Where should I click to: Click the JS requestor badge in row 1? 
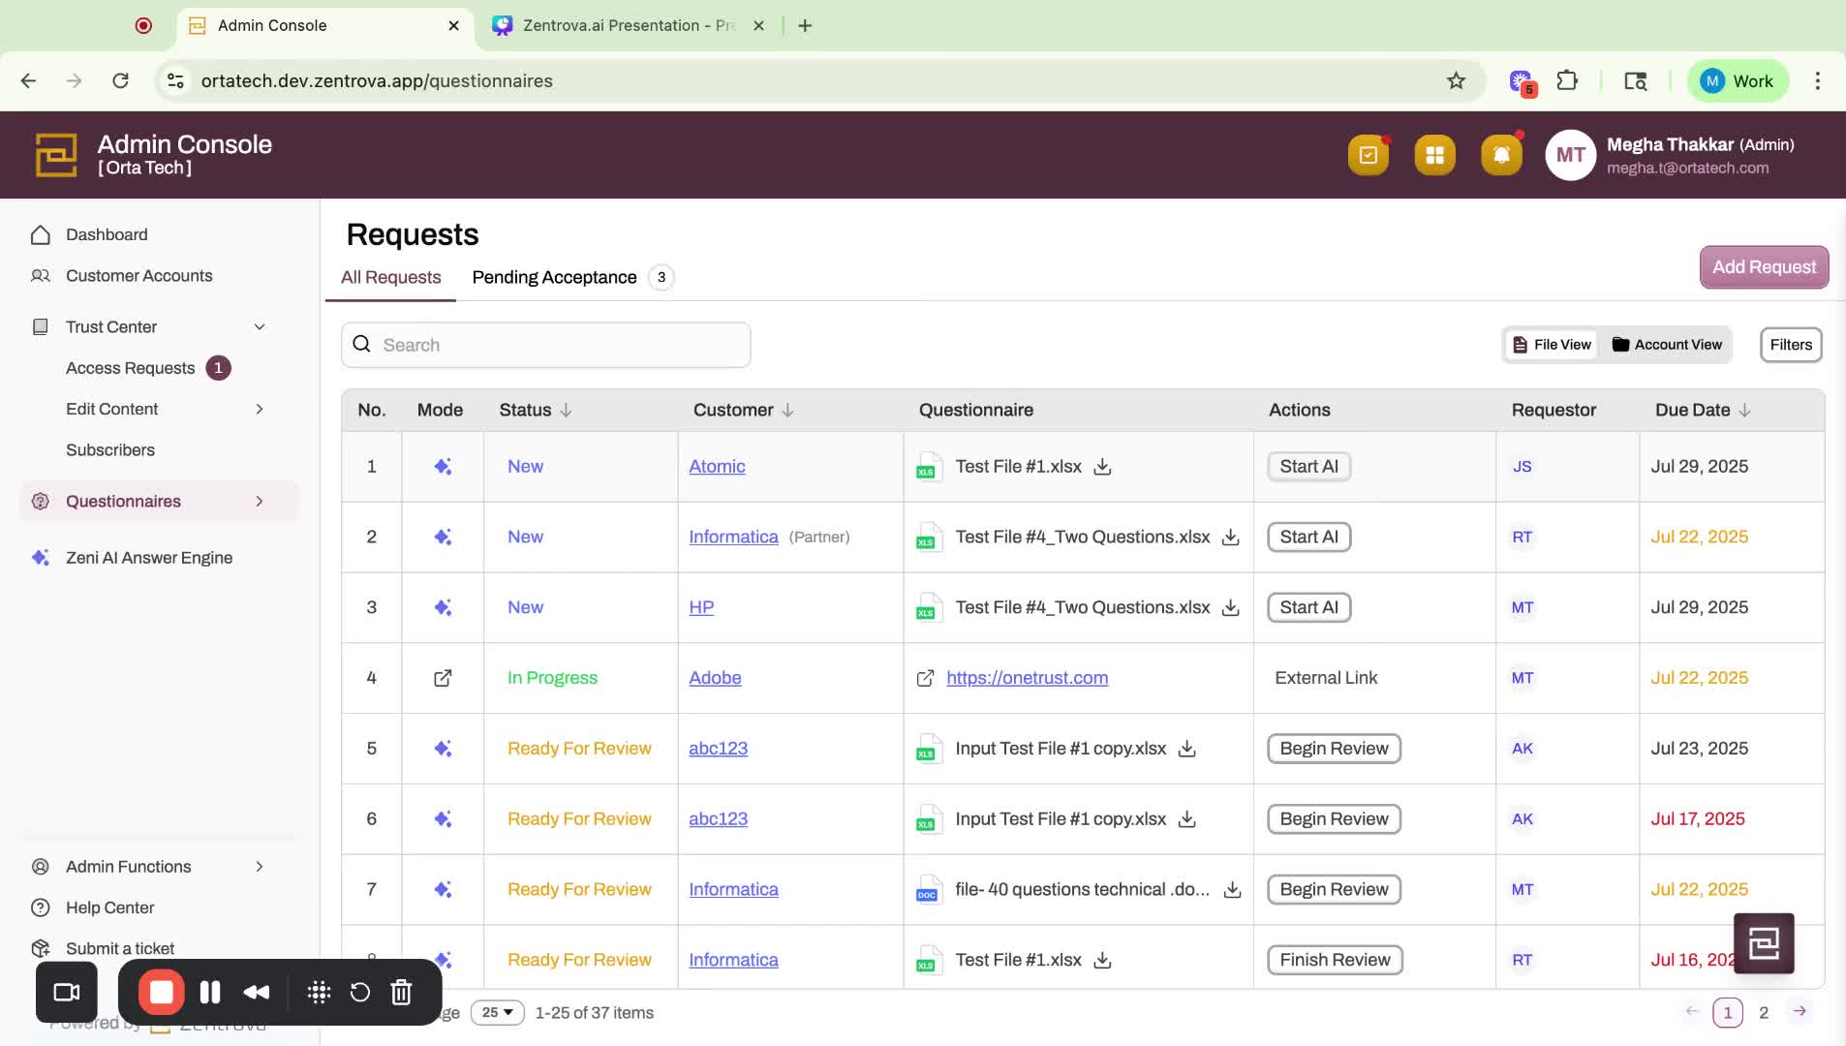pyautogui.click(x=1522, y=467)
